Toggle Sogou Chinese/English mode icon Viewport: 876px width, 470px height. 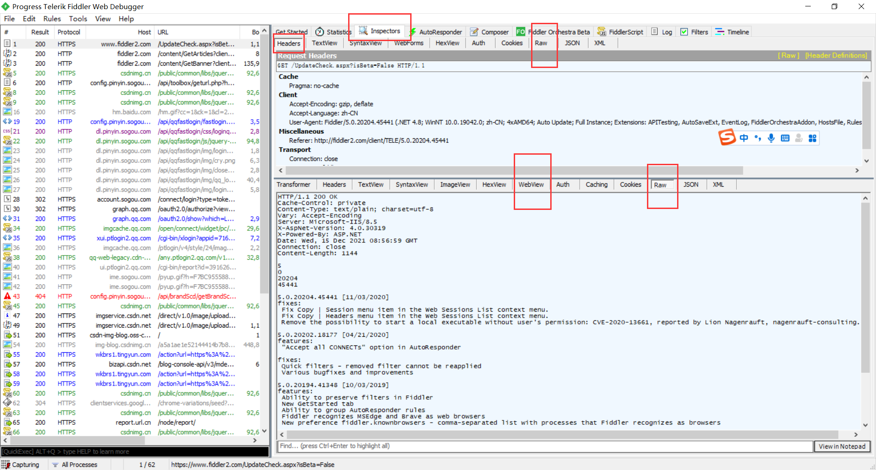point(744,138)
